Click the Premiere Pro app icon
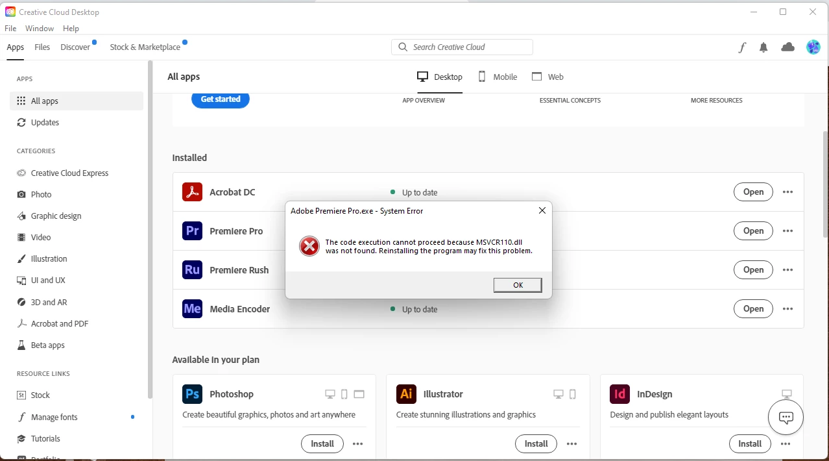 [192, 231]
